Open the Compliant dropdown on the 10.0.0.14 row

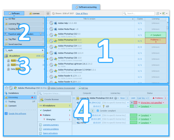(x=150, y=115)
